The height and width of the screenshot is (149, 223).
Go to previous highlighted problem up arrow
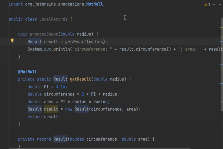(x=214, y=4)
